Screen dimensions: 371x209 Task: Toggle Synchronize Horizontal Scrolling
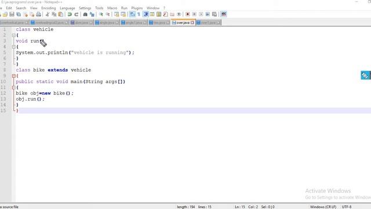click(x=123, y=15)
